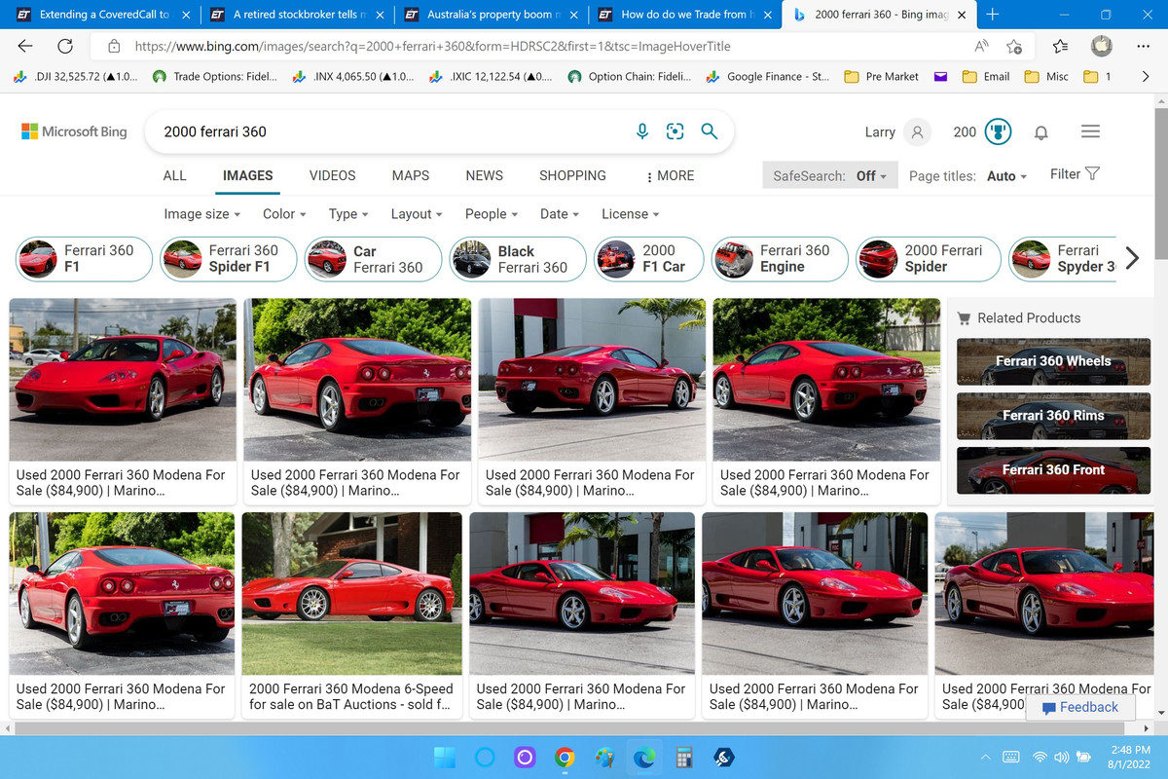The image size is (1168, 779).
Task: Click the Bing search magnifier icon
Action: [710, 131]
